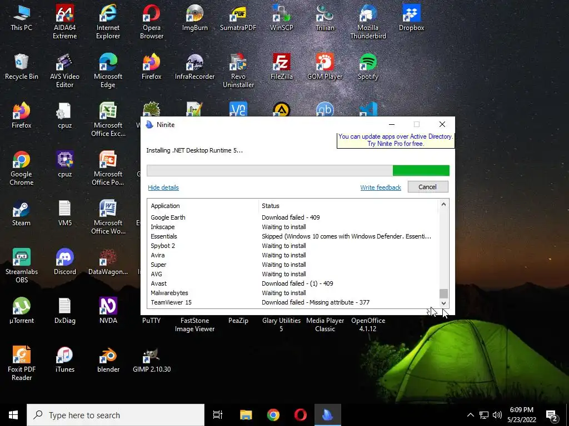Select the Inkscape row in list
The image size is (569, 426).
point(293,227)
